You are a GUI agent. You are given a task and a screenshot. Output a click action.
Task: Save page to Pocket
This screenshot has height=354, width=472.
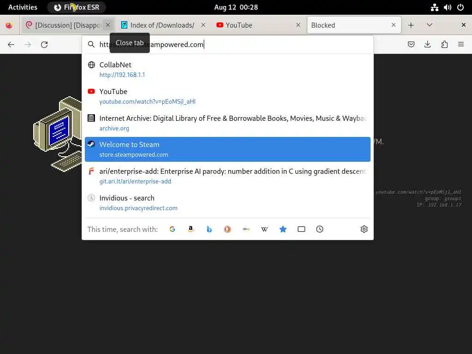411,45
